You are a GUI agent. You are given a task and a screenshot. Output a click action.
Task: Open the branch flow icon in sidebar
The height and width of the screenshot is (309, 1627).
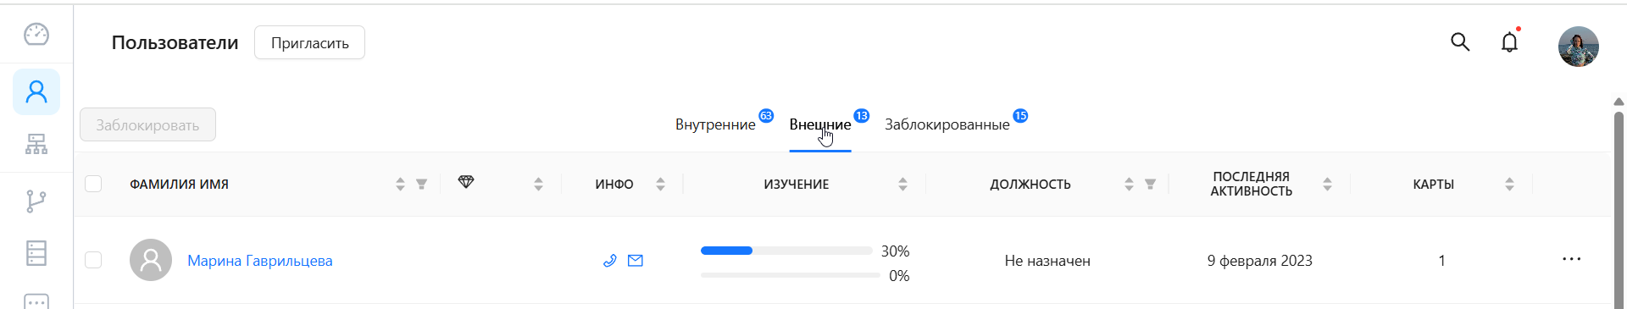point(36,201)
